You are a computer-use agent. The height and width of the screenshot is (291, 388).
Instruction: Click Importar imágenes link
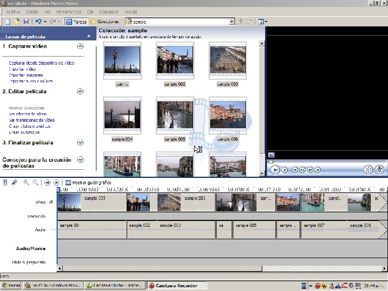[x=26, y=75]
